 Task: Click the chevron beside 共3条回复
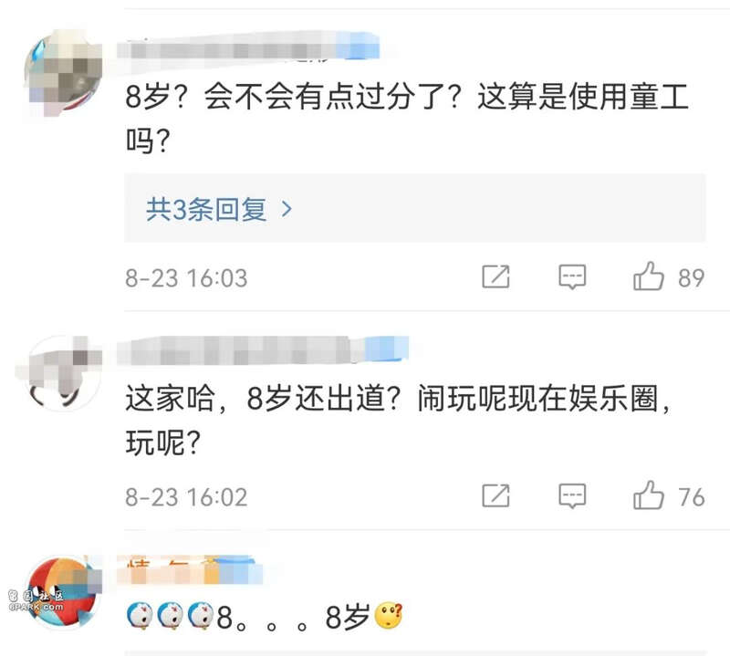pyautogui.click(x=287, y=210)
